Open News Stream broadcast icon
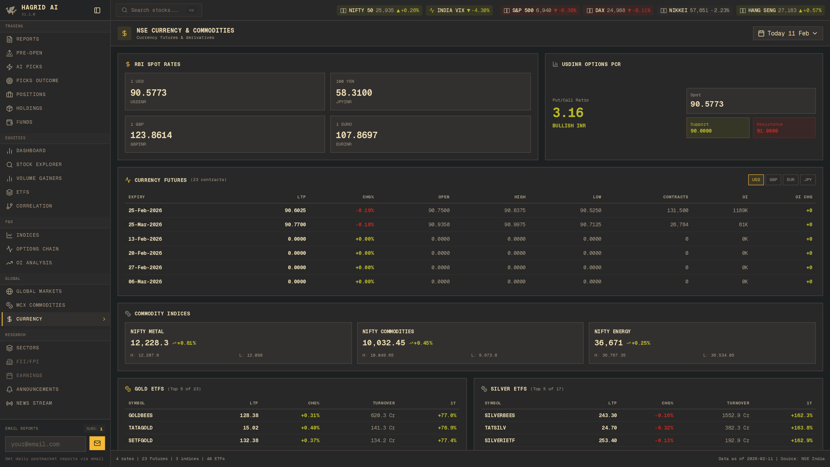Screen dimensions: 830x467 click(9, 403)
